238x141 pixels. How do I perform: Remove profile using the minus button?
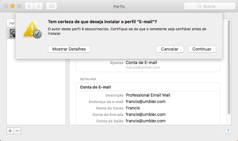(x=17, y=131)
